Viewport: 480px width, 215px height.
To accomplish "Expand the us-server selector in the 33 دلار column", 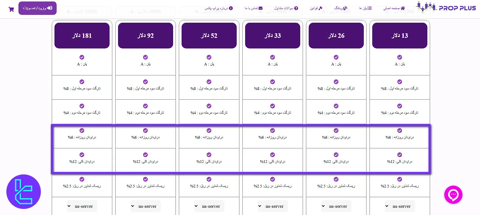I will [x=272, y=206].
